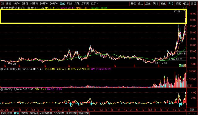Select the MACD基本 indicator tab
The height and width of the screenshot is (115, 198).
[46, 113]
